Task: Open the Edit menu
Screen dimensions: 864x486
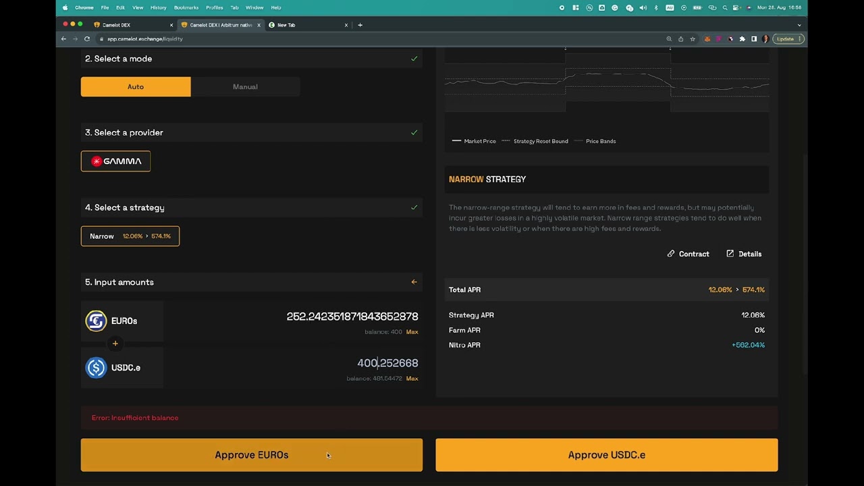Action: click(x=120, y=7)
